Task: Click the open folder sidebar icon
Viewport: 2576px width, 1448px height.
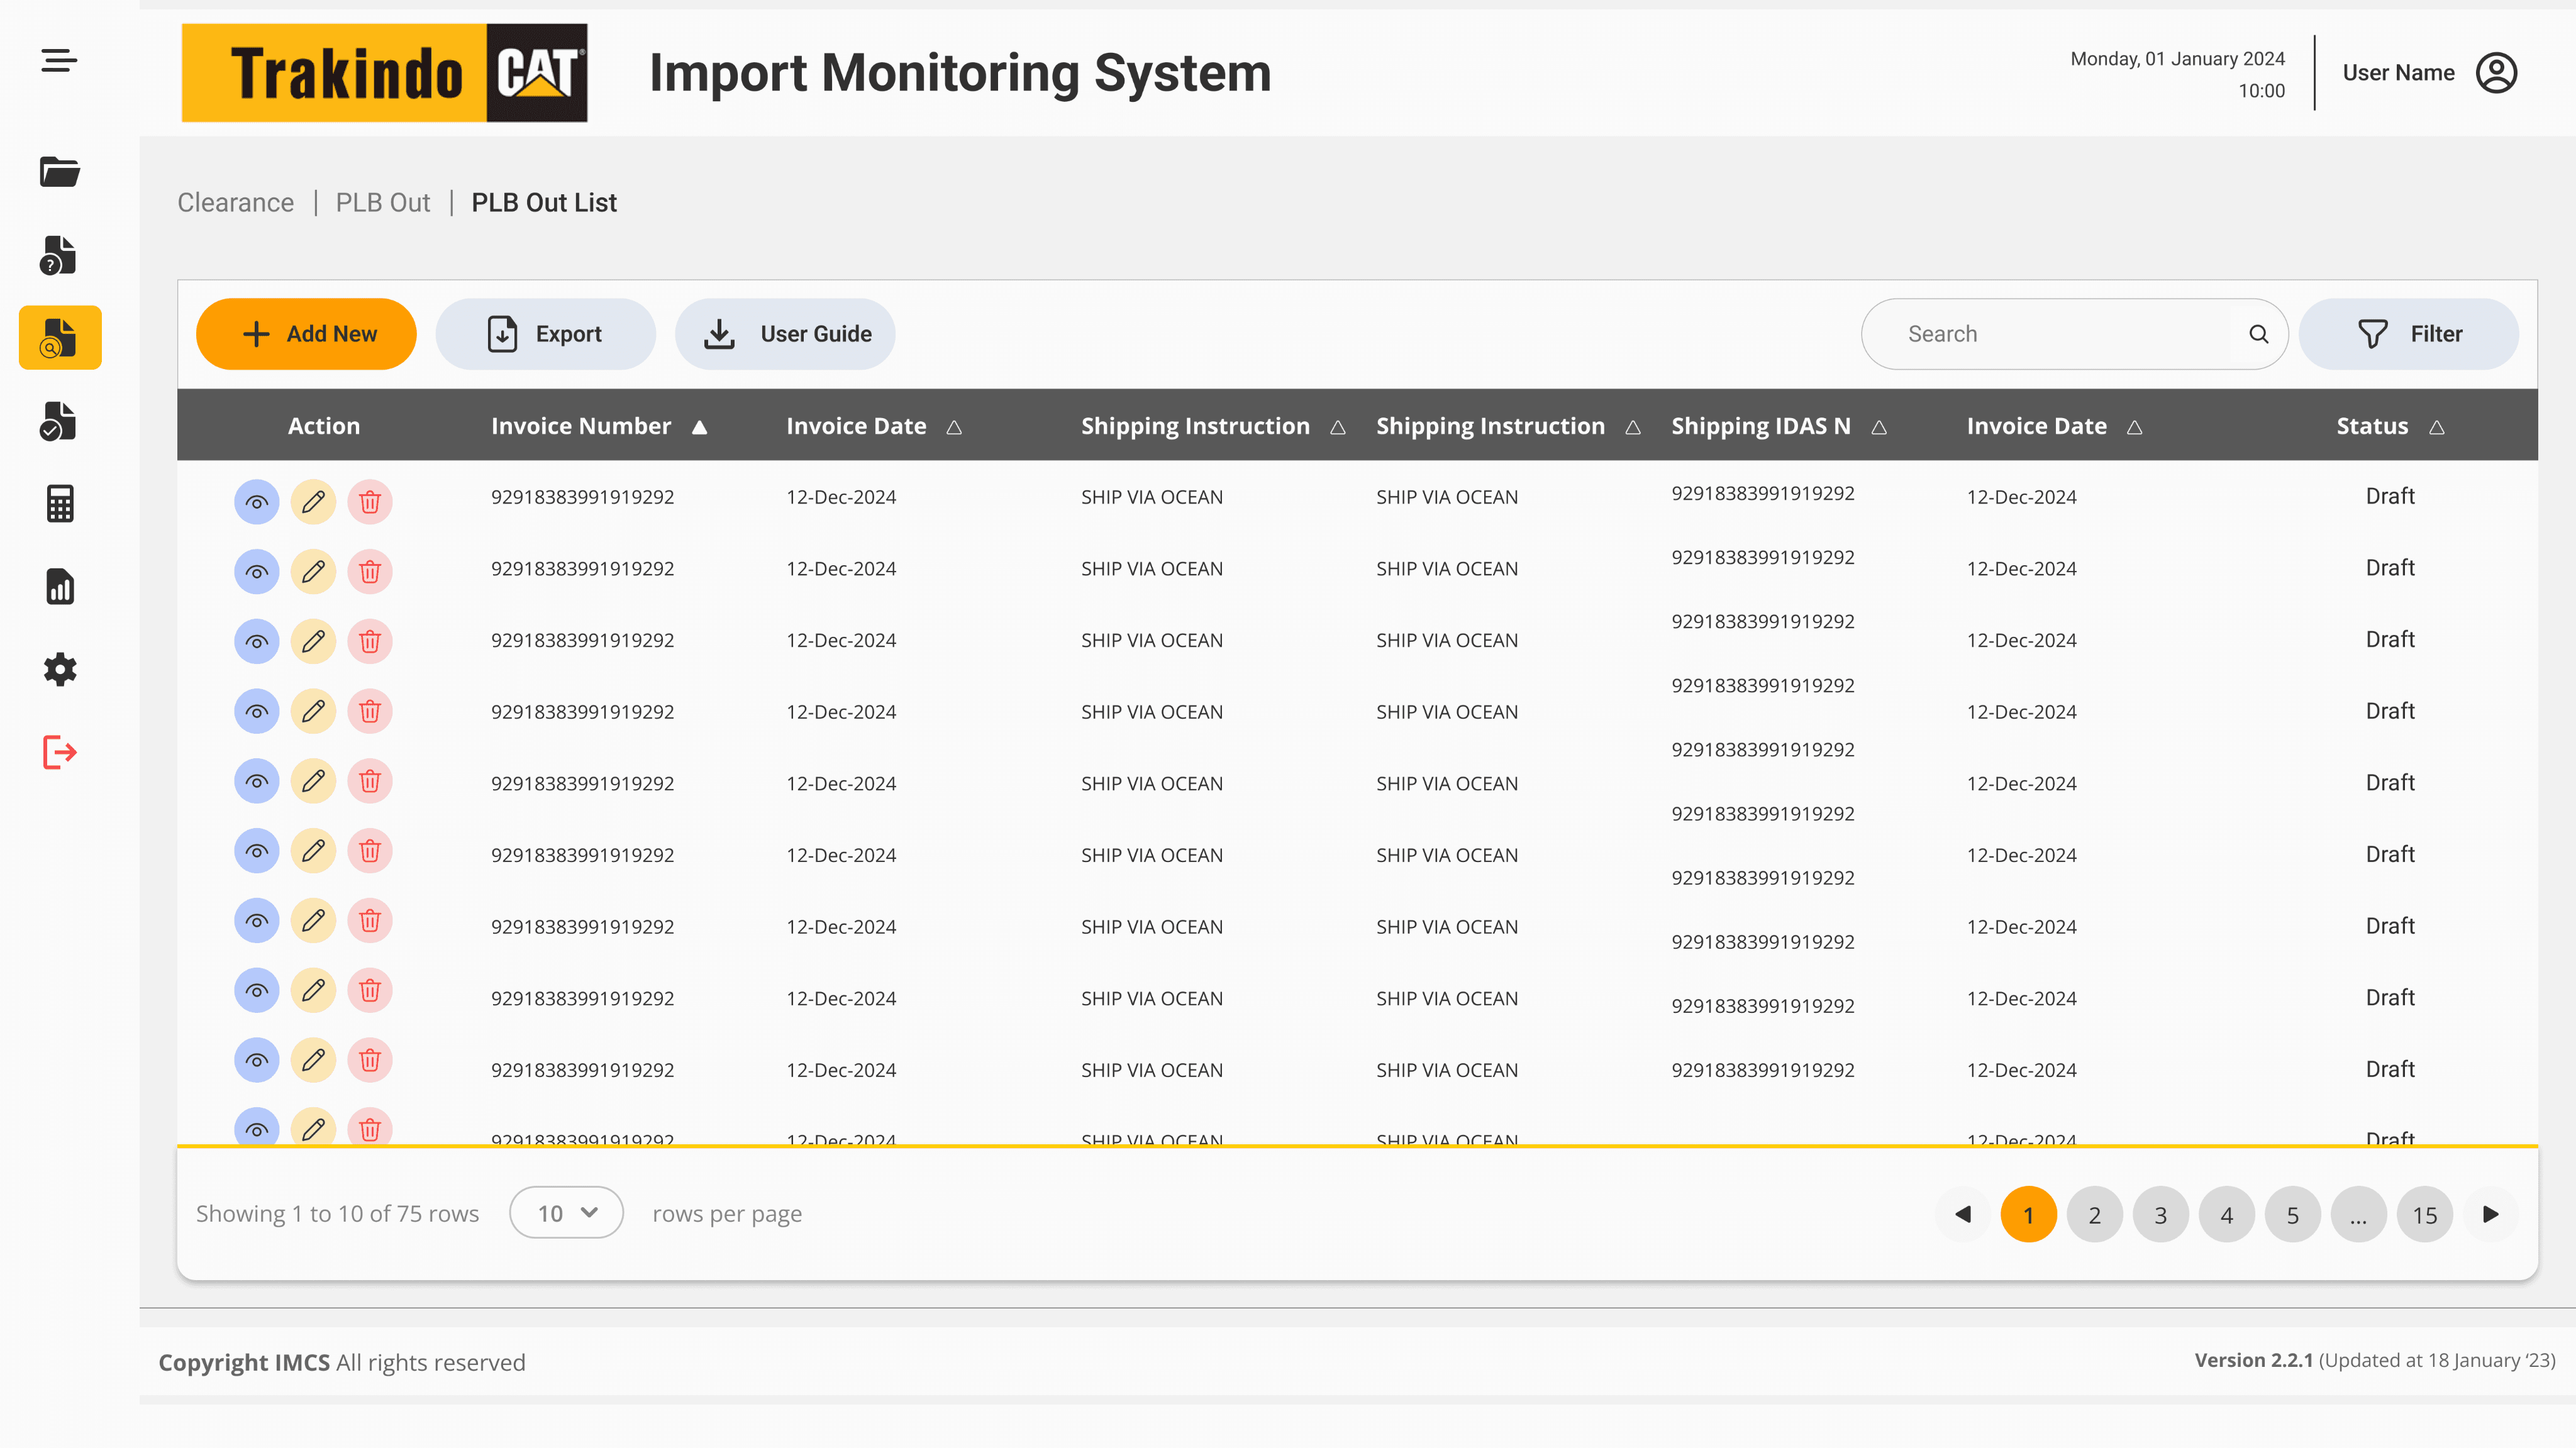Action: pyautogui.click(x=60, y=172)
